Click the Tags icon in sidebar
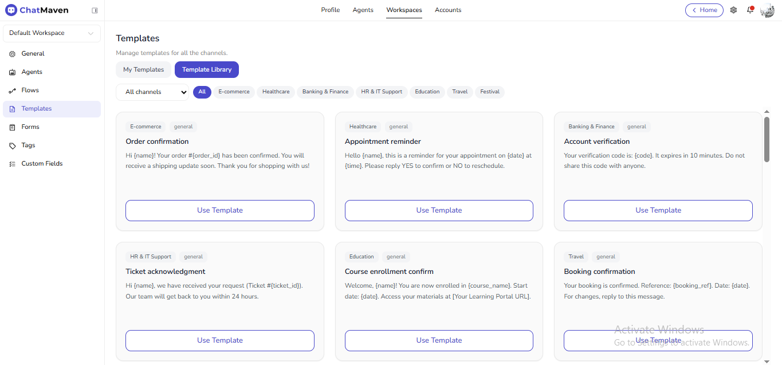The width and height of the screenshot is (782, 365). [13, 146]
